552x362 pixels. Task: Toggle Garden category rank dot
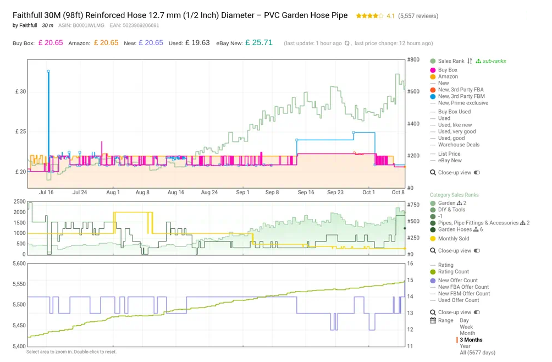[433, 203]
